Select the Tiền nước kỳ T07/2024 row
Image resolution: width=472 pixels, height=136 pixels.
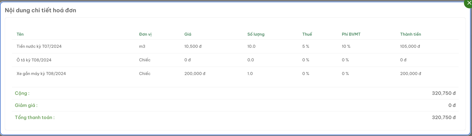tap(235, 46)
